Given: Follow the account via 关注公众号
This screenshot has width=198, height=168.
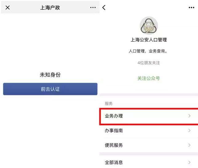Looking at the screenshot, I should [x=149, y=78].
